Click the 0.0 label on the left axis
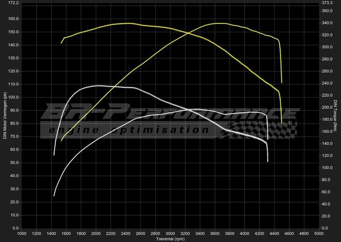This screenshot has width=341, height=242. click(14, 228)
